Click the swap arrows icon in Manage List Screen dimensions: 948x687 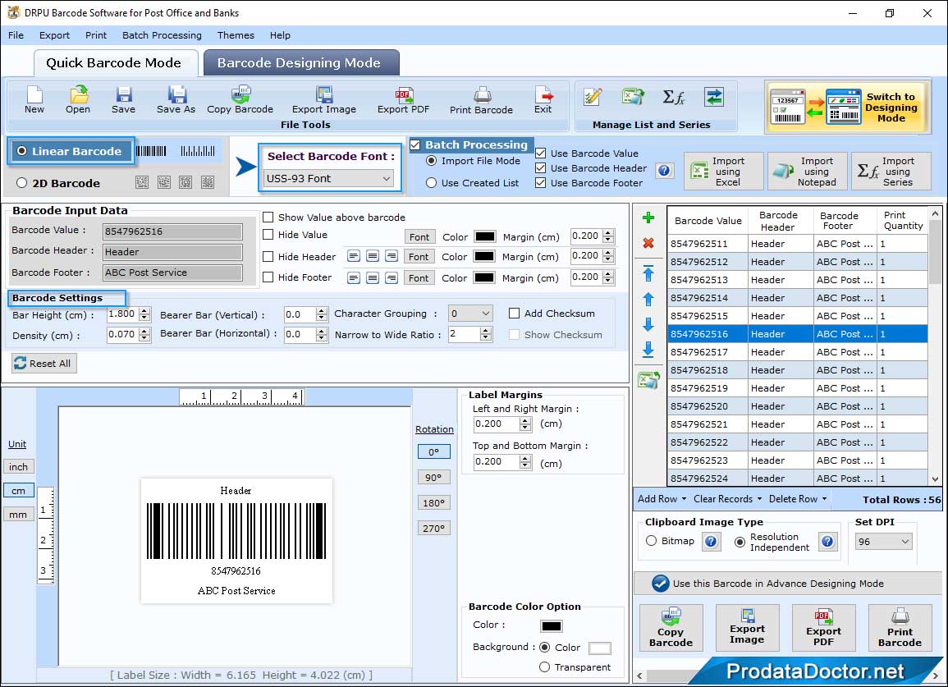pos(714,97)
